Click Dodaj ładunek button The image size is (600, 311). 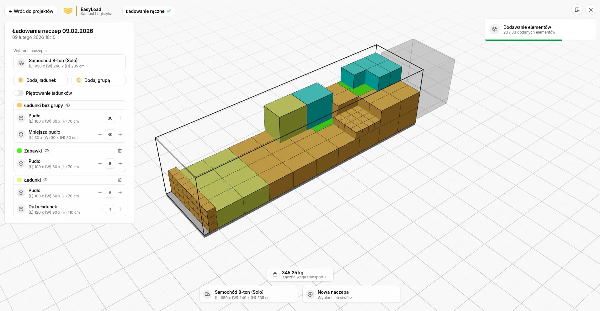click(40, 80)
